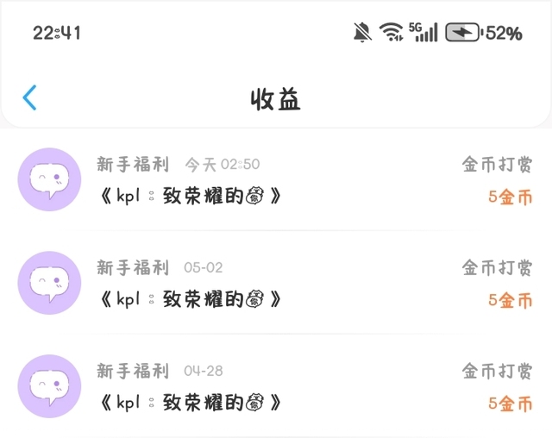Tap the battery charging icon
Image resolution: width=552 pixels, height=438 pixels.
point(462,33)
